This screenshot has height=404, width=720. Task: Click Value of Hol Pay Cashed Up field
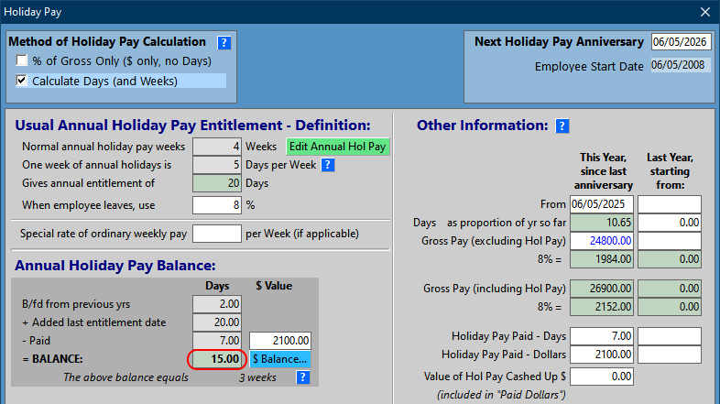click(x=601, y=377)
